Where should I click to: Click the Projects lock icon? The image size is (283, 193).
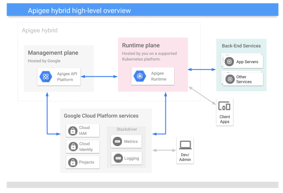pyautogui.click(x=72, y=162)
